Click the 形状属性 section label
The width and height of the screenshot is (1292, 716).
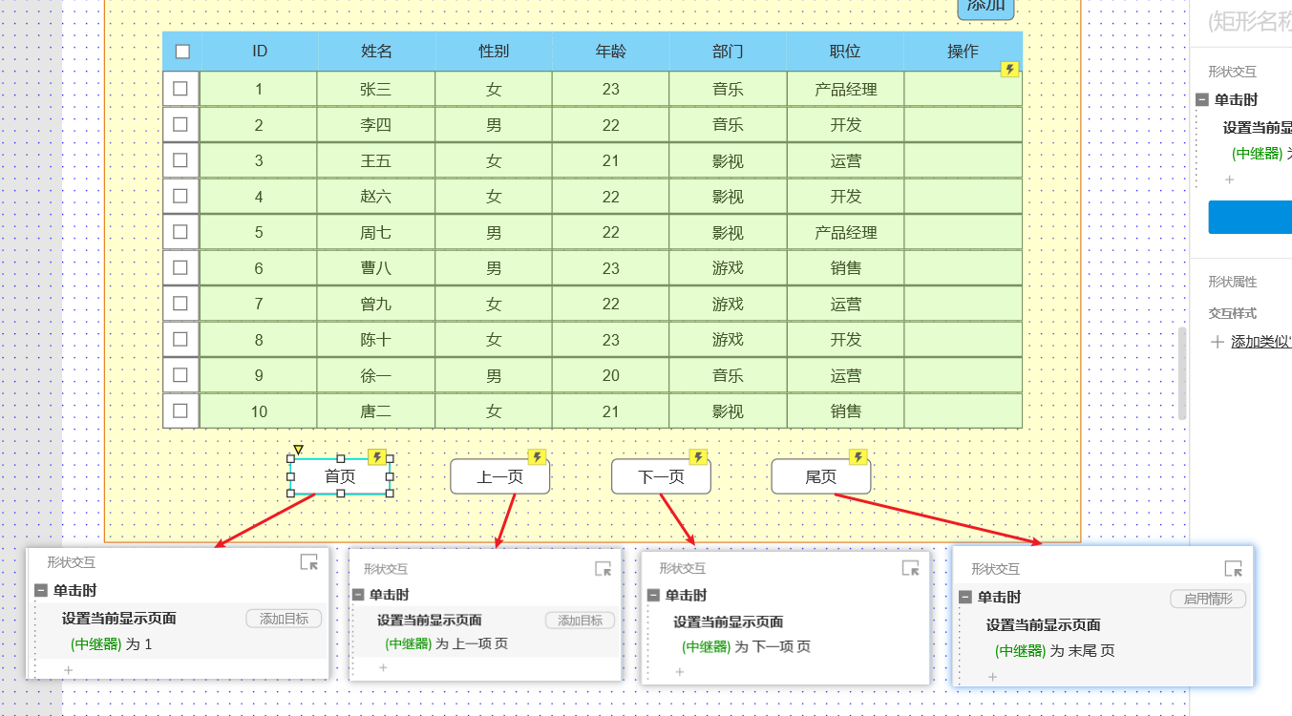click(1232, 282)
